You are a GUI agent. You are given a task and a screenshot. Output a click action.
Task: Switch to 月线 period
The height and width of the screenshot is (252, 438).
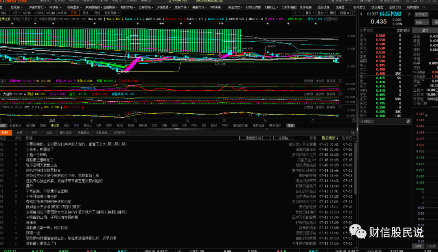point(97,13)
